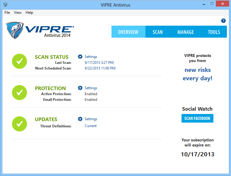This screenshot has height=176, width=231.
Task: Click the subscription expiry date 10/17/2013
Action: pyautogui.click(x=197, y=154)
